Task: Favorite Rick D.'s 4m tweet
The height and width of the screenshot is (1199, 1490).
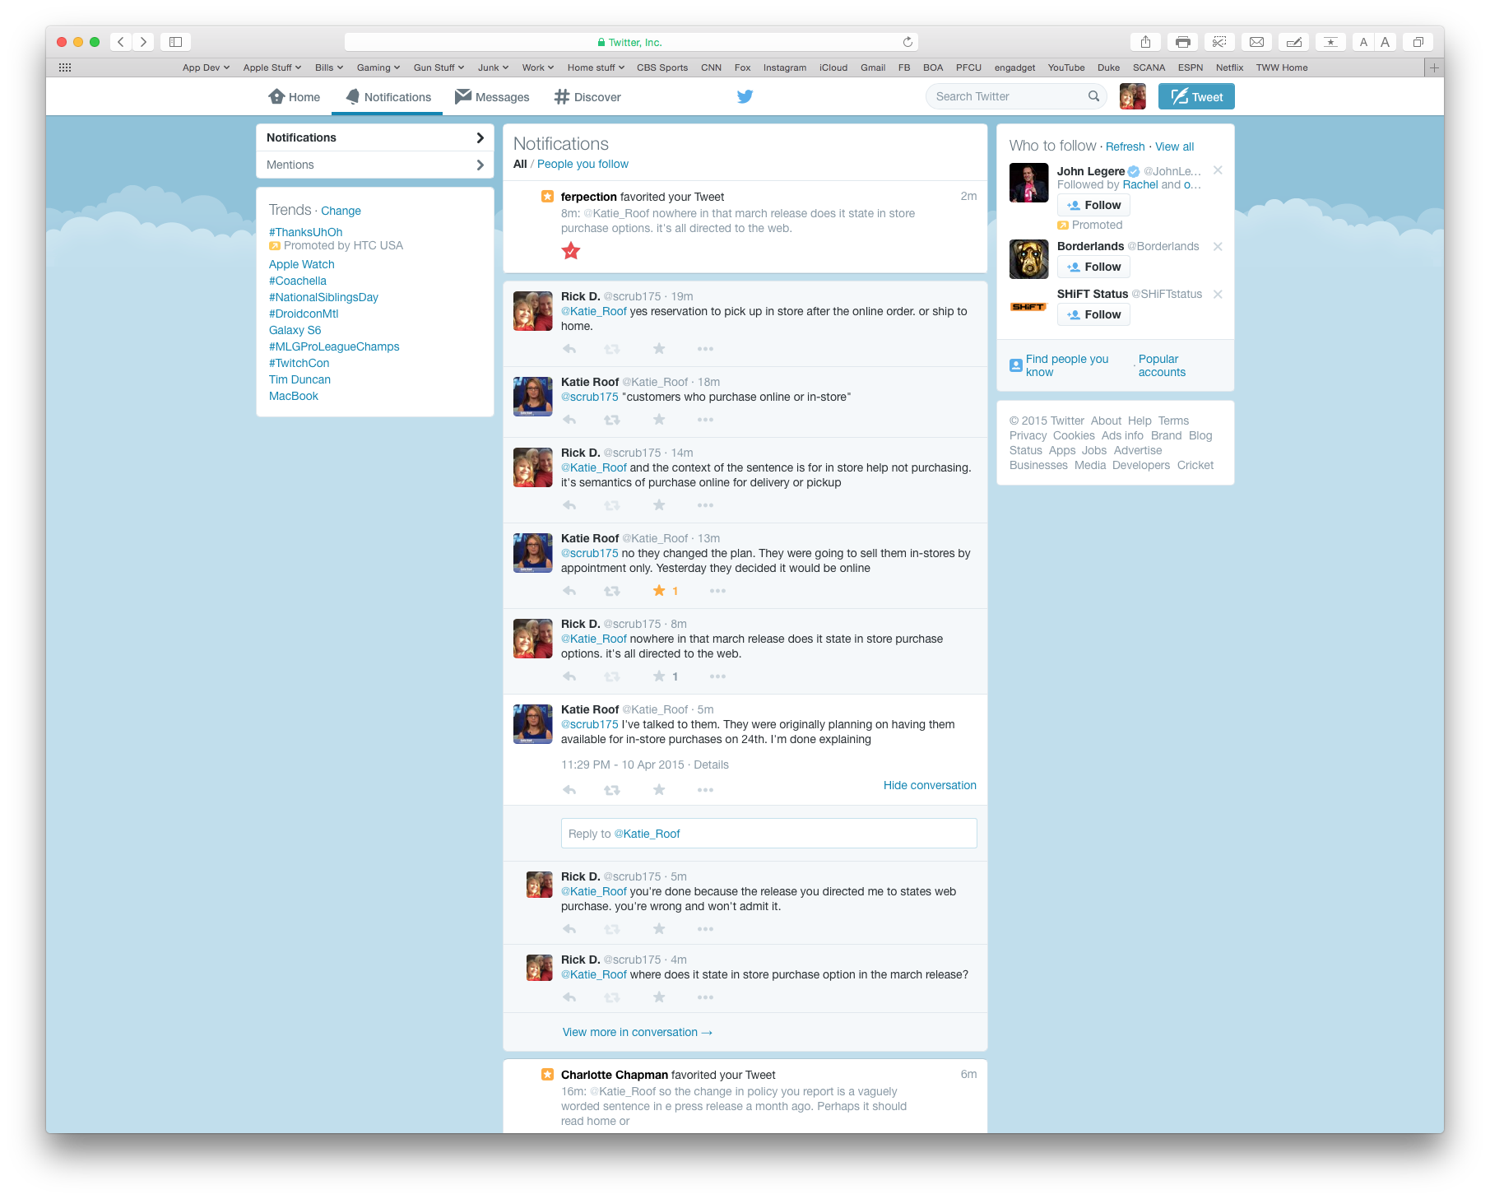Action: click(x=659, y=997)
